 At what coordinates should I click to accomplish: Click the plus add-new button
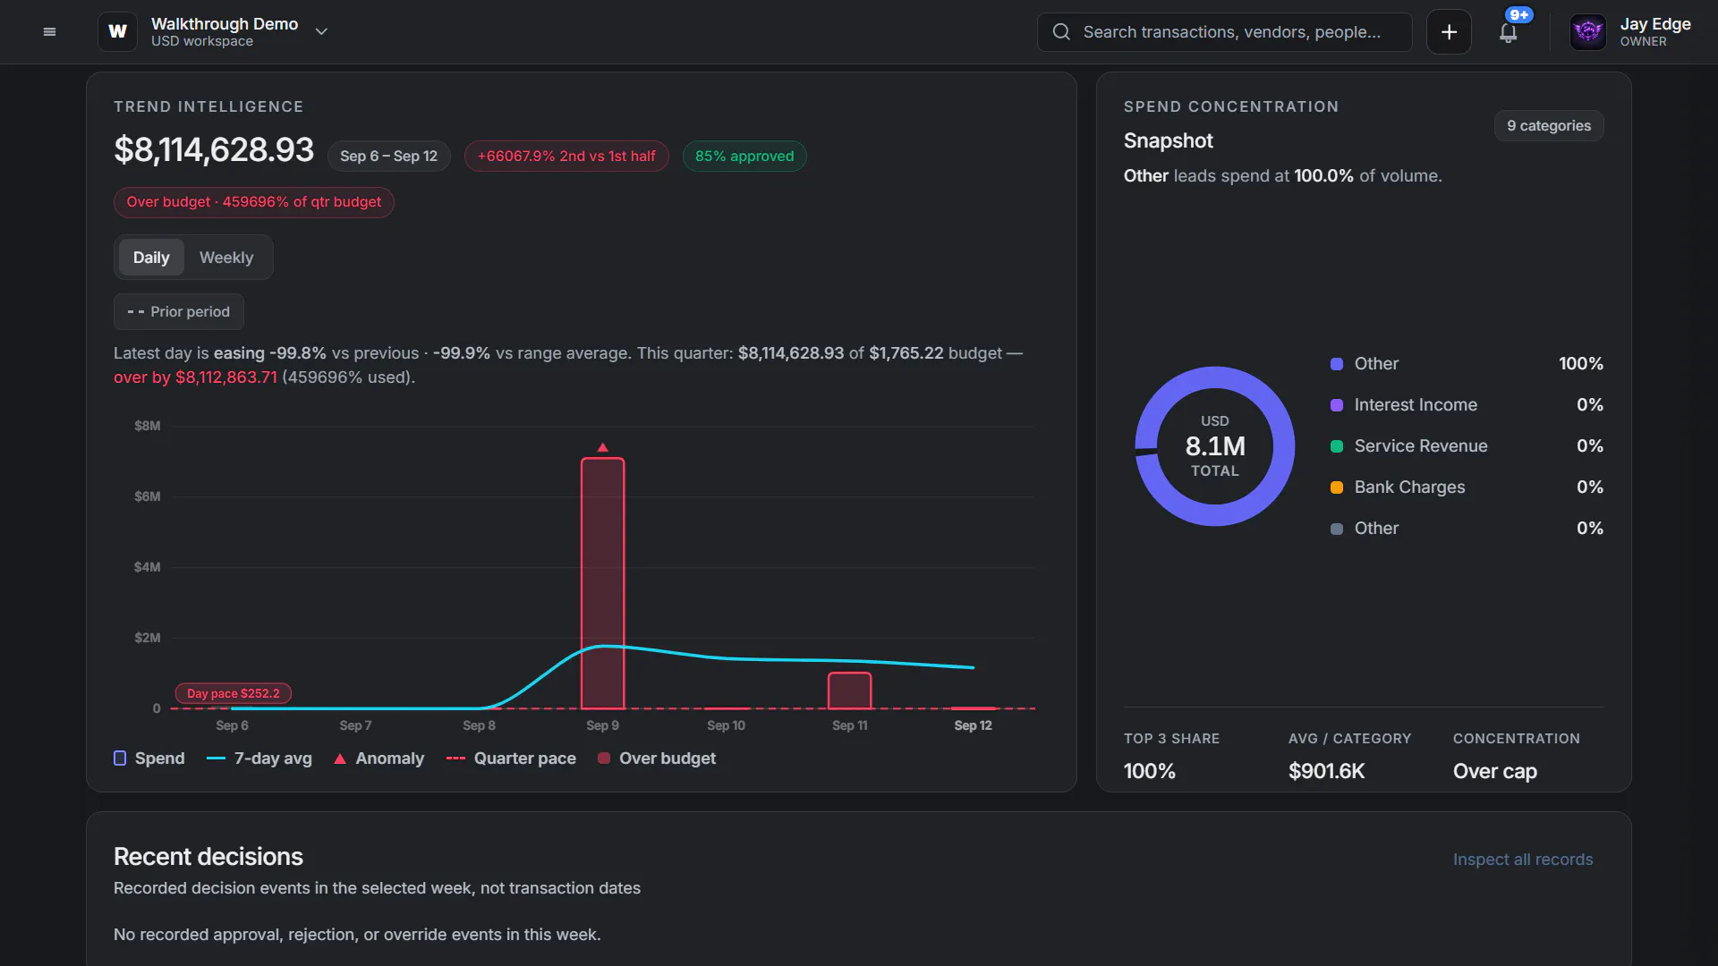click(x=1449, y=32)
